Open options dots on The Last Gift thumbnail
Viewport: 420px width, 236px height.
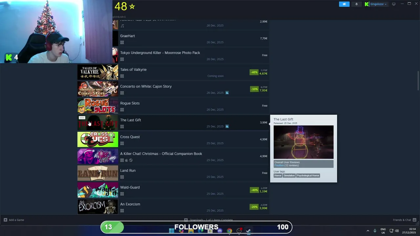[x=82, y=118]
